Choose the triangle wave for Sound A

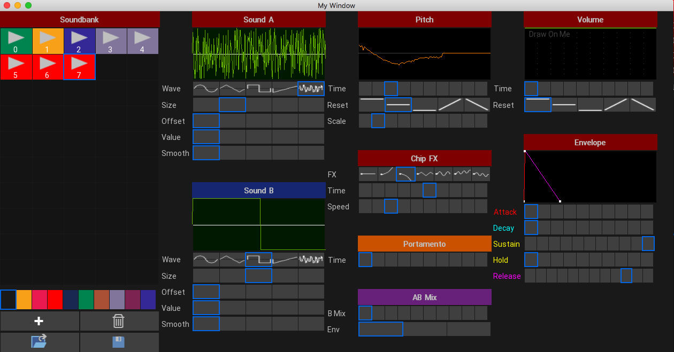tap(232, 89)
